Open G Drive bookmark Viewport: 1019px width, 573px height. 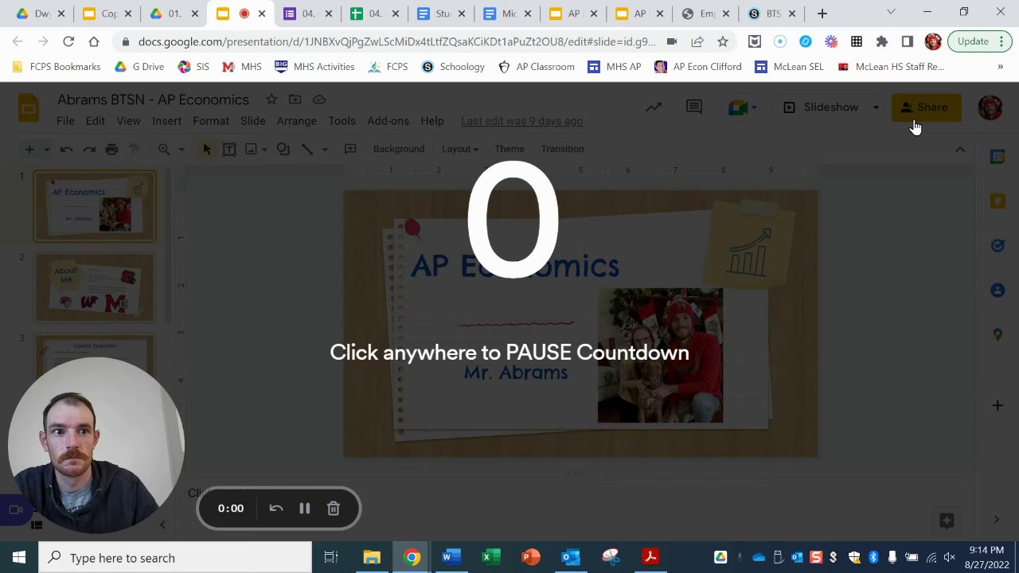pyautogui.click(x=139, y=67)
